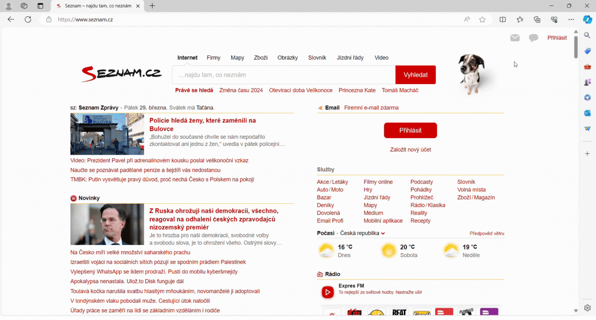Open Seznam mail envelope icon
The image size is (596, 320).
pos(515,38)
